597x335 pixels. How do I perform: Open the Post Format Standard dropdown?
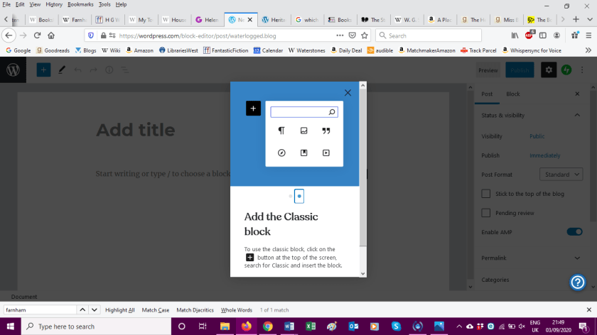(x=561, y=175)
